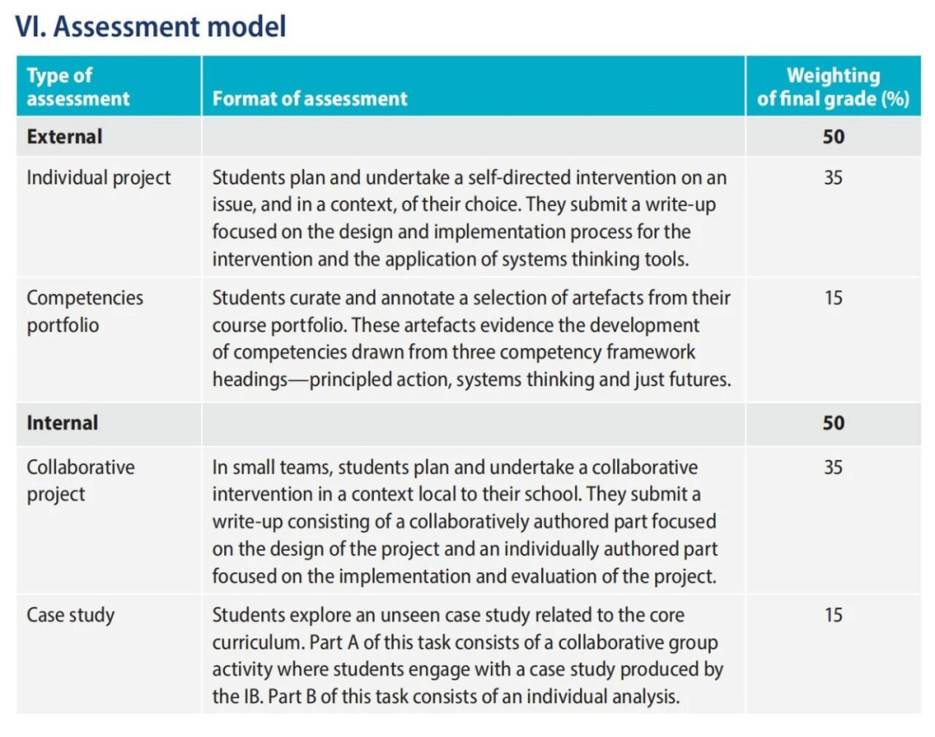The height and width of the screenshot is (737, 935).
Task: Click the "Collaborative project" row label
Action: 81,481
